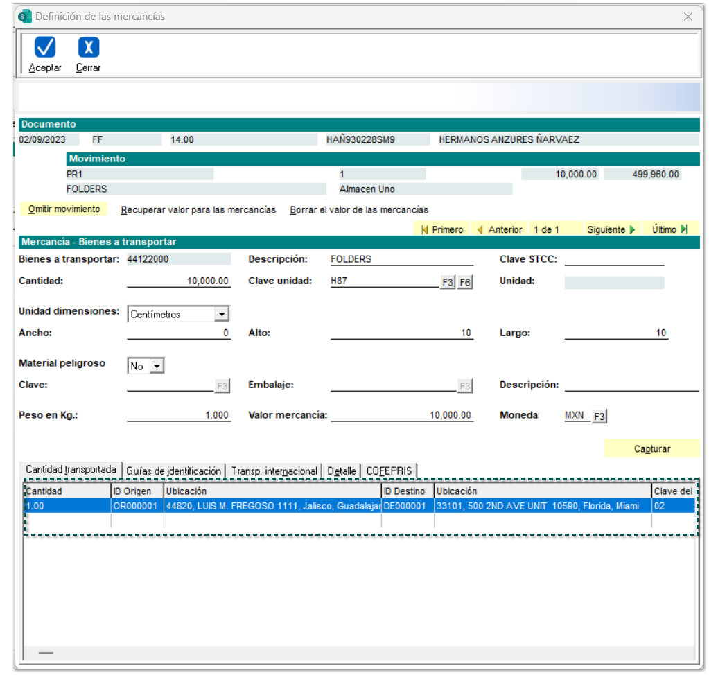
Task: Open Material peligroso dropdown
Action: pos(157,366)
